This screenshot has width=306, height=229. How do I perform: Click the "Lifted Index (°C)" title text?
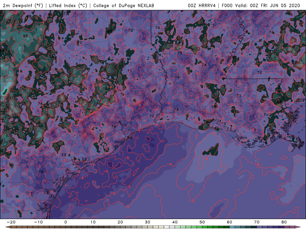pyautogui.click(x=68, y=5)
